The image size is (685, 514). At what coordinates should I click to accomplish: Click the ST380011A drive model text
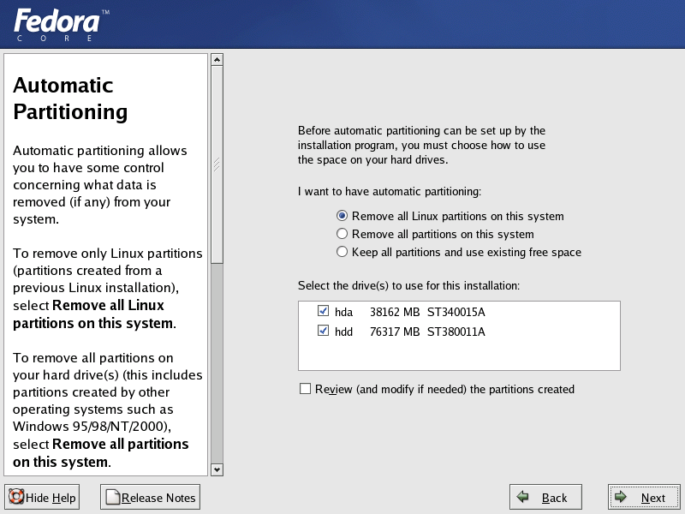point(456,332)
